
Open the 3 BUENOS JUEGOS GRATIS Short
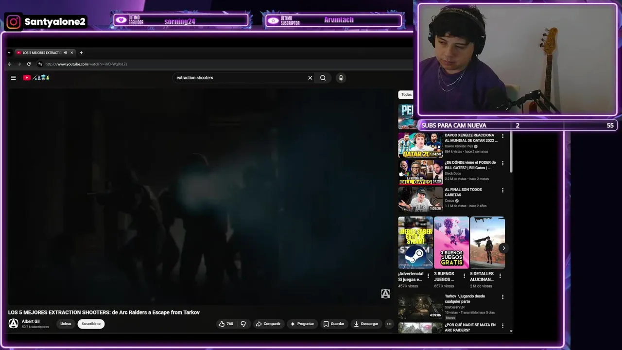click(451, 243)
